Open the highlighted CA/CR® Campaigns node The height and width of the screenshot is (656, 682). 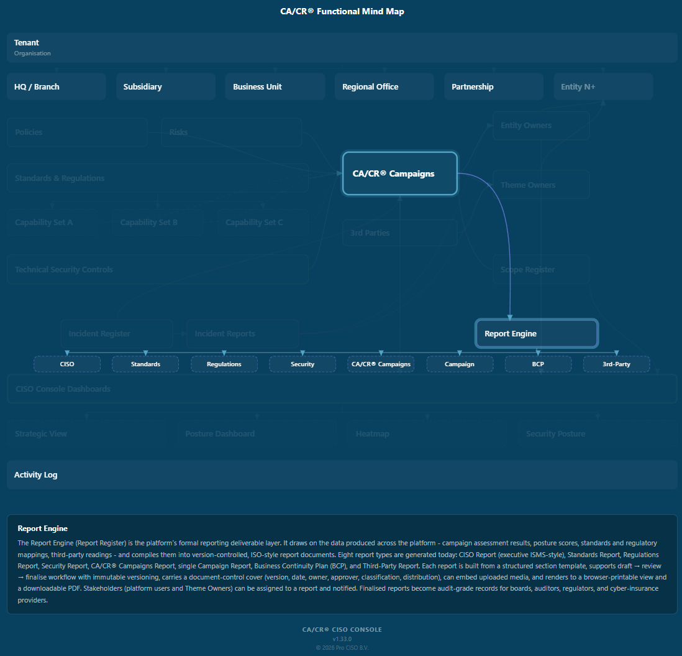(x=400, y=173)
